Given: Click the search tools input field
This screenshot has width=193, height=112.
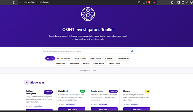Looking at the screenshot, I should 88,51.
